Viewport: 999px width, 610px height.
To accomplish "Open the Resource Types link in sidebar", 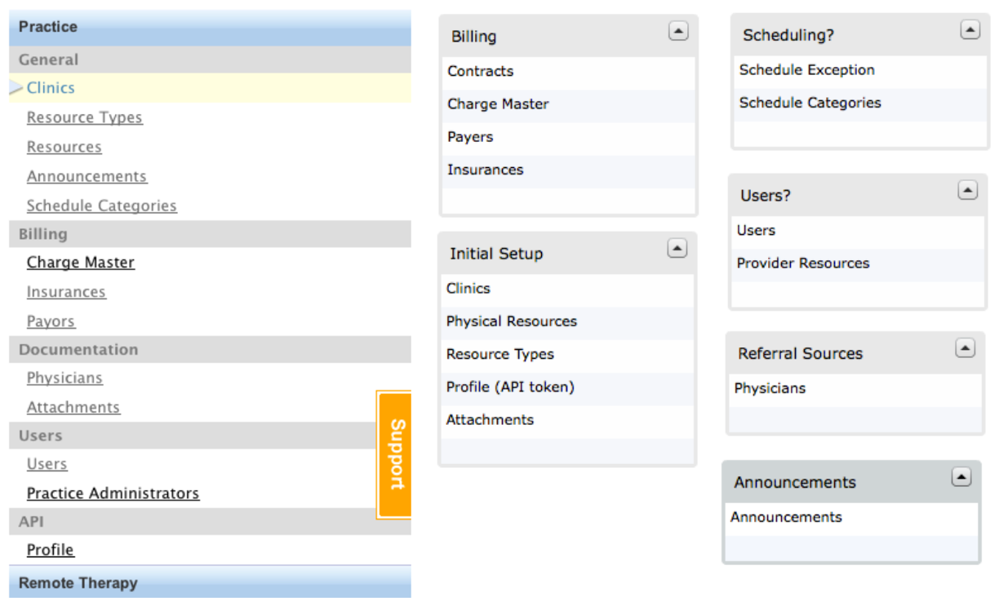I will pos(84,117).
